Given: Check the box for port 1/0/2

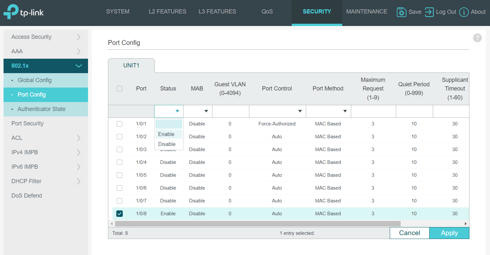Looking at the screenshot, I should (x=120, y=137).
